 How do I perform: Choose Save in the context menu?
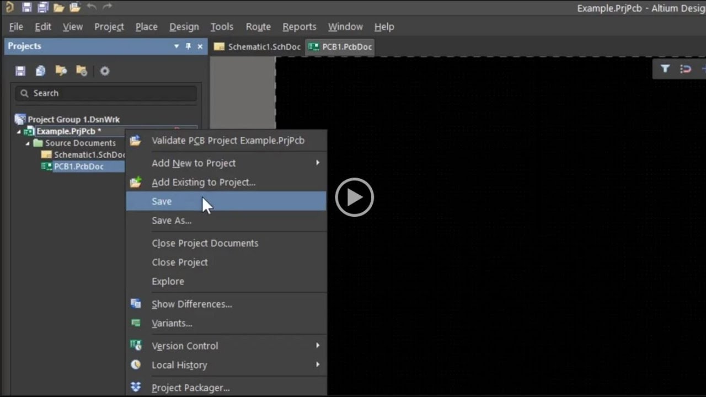click(226, 201)
